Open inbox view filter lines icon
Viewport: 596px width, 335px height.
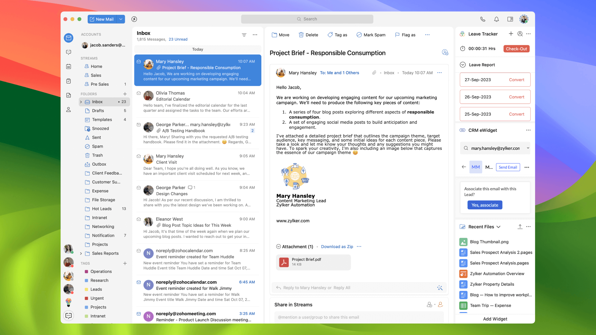coord(244,35)
